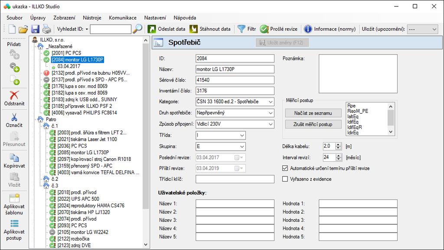Select the _Nezařazené folder node
The image size is (444, 250).
pyautogui.click(x=59, y=46)
